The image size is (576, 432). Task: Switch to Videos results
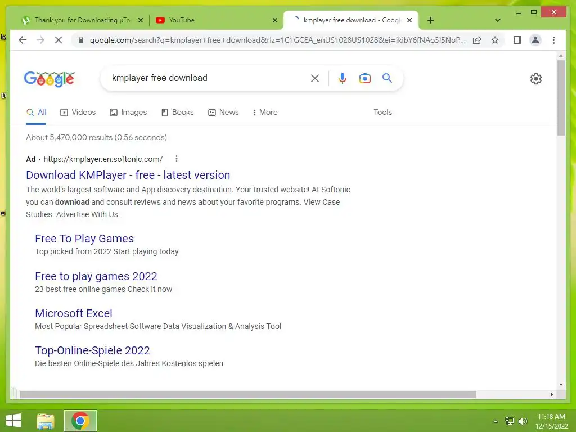coord(78,112)
